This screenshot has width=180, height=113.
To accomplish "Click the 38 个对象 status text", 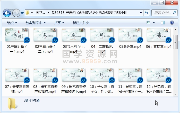I will coord(32,100).
